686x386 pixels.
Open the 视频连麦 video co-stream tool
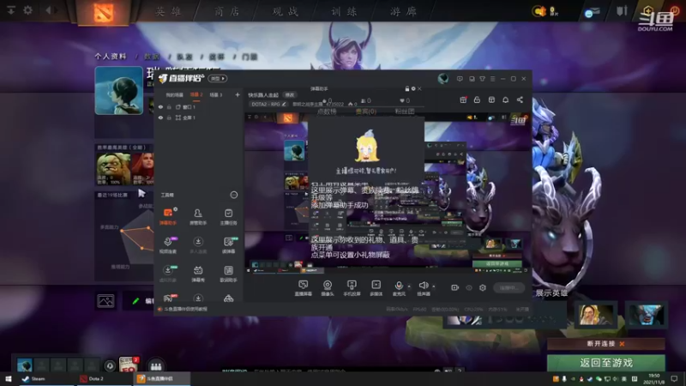(168, 244)
